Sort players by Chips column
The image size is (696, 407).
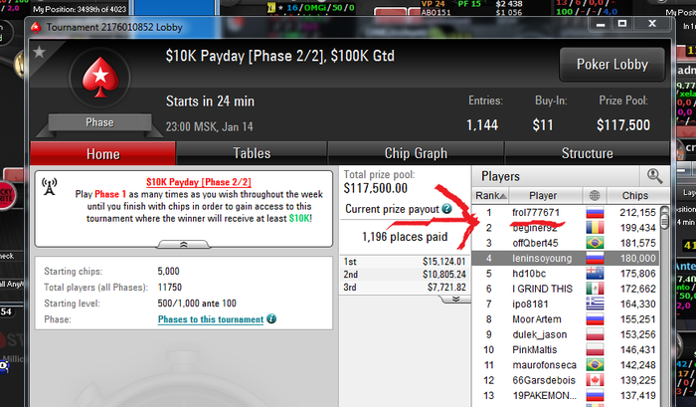pos(634,195)
